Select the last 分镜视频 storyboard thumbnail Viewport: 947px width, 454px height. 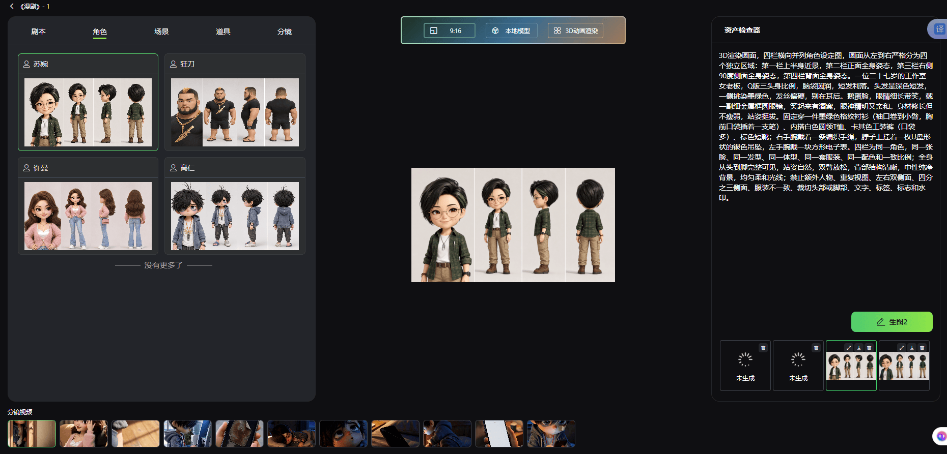pyautogui.click(x=551, y=434)
